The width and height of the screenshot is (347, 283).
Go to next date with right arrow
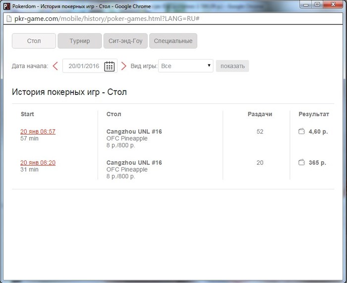(x=124, y=66)
